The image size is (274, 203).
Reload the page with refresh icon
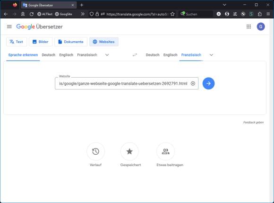32,14
